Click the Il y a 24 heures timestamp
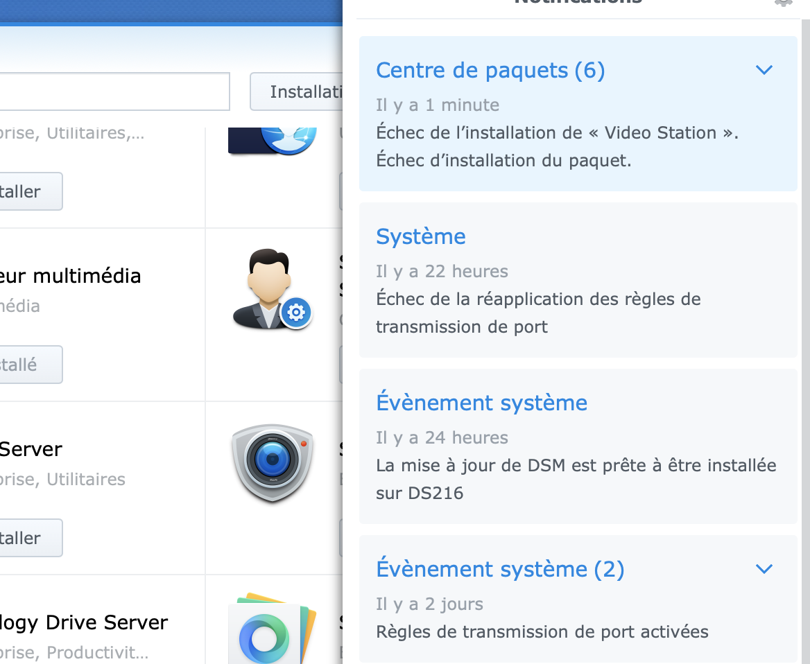Screen dimensions: 810x664 click(442, 438)
